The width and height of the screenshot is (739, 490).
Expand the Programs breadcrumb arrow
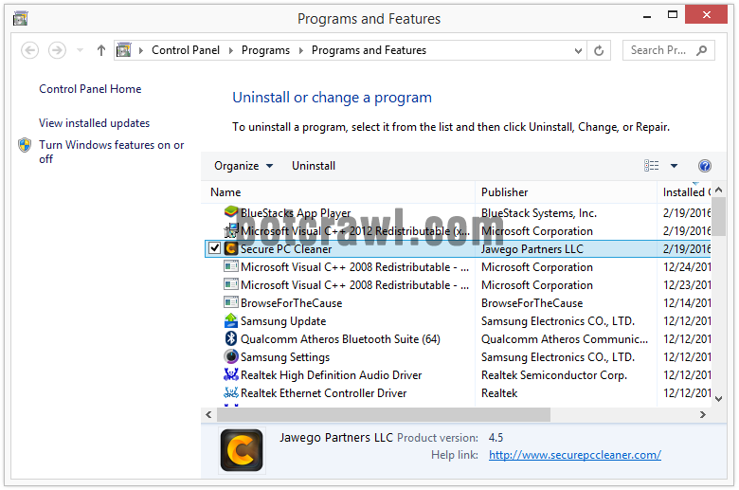pyautogui.click(x=300, y=50)
